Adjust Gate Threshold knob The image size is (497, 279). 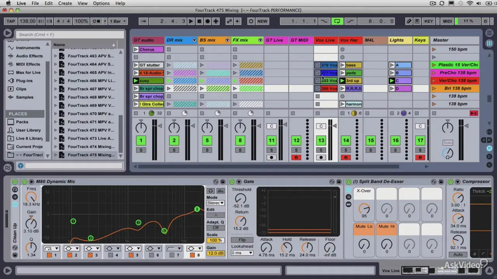tap(241, 199)
